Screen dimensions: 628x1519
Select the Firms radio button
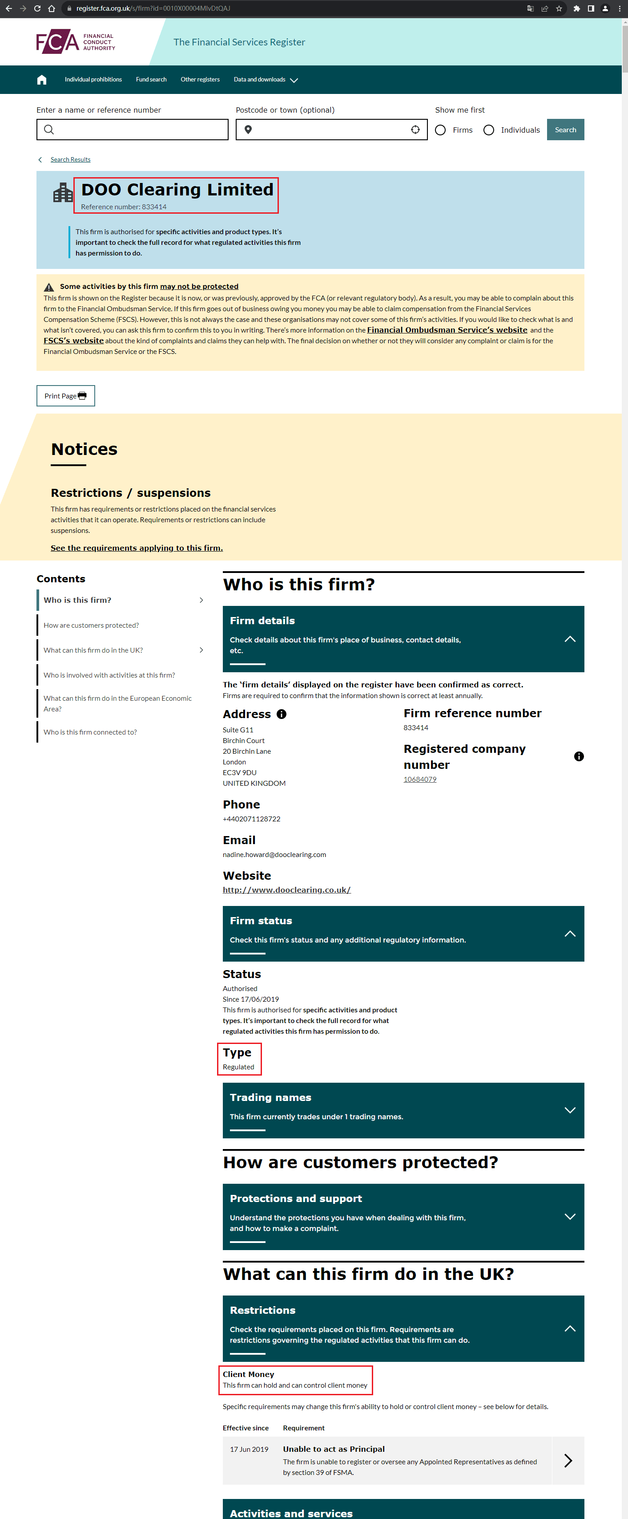tap(440, 130)
